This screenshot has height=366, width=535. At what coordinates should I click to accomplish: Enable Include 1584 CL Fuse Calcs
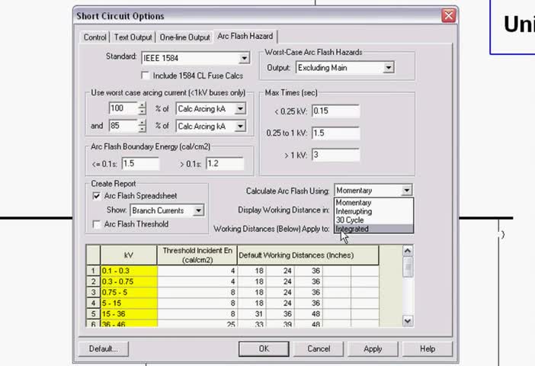pos(146,75)
